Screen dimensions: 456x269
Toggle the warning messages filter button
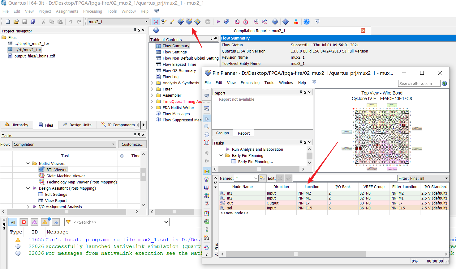pos(45,222)
